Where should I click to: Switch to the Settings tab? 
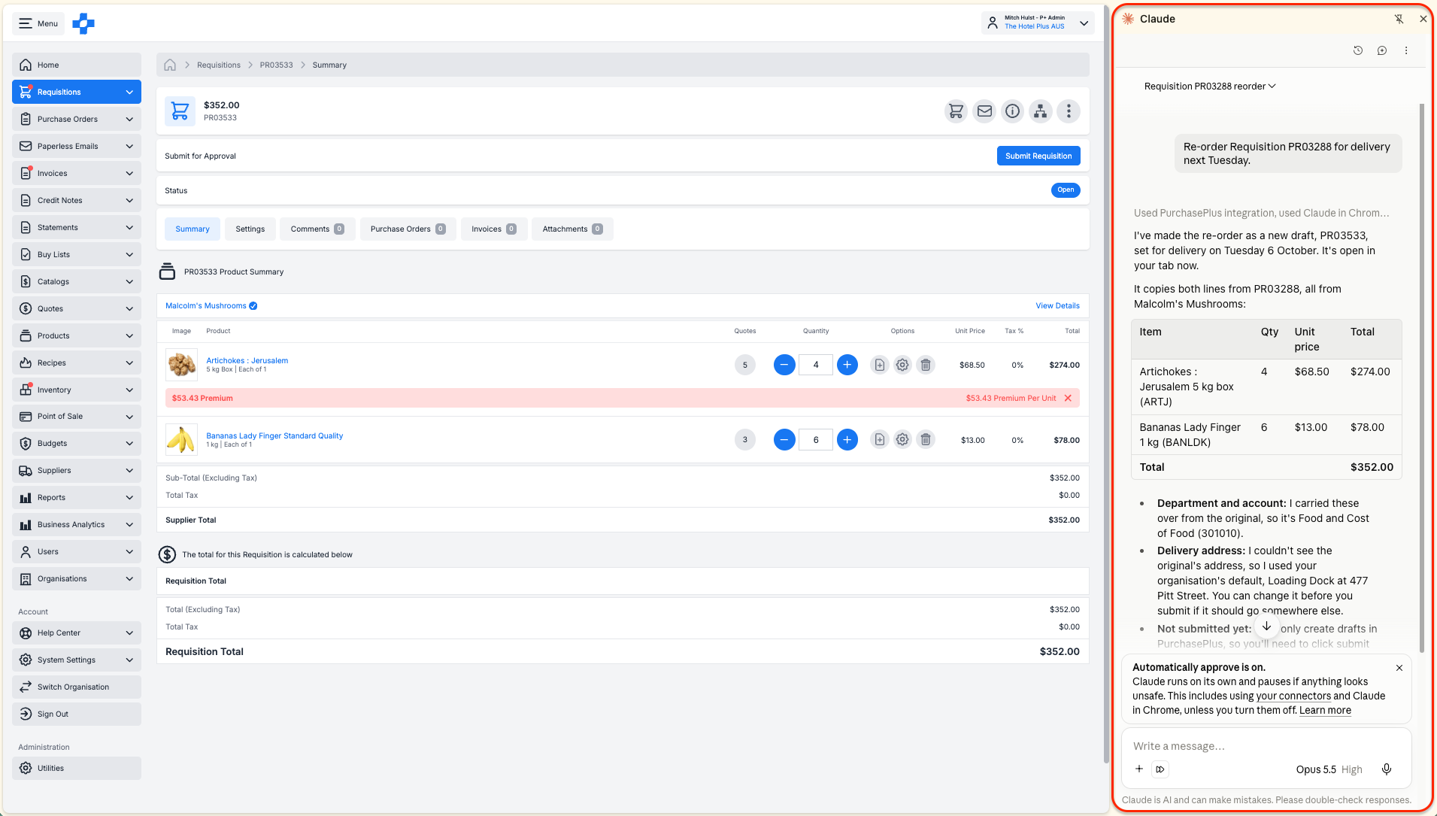point(250,229)
